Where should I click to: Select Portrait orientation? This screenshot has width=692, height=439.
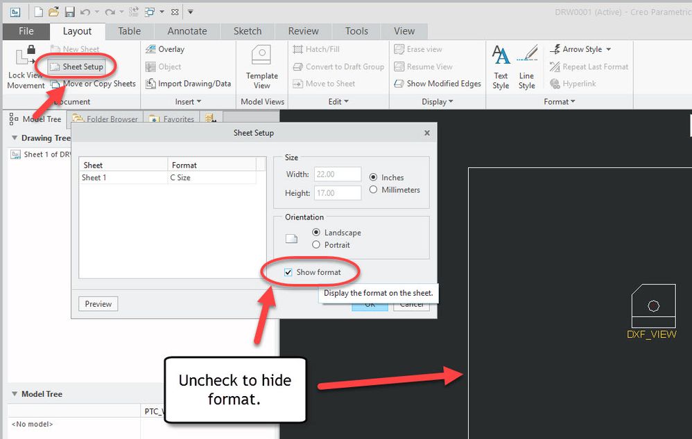(316, 244)
